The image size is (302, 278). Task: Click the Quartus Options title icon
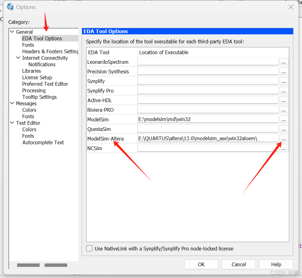pyautogui.click(x=10, y=7)
